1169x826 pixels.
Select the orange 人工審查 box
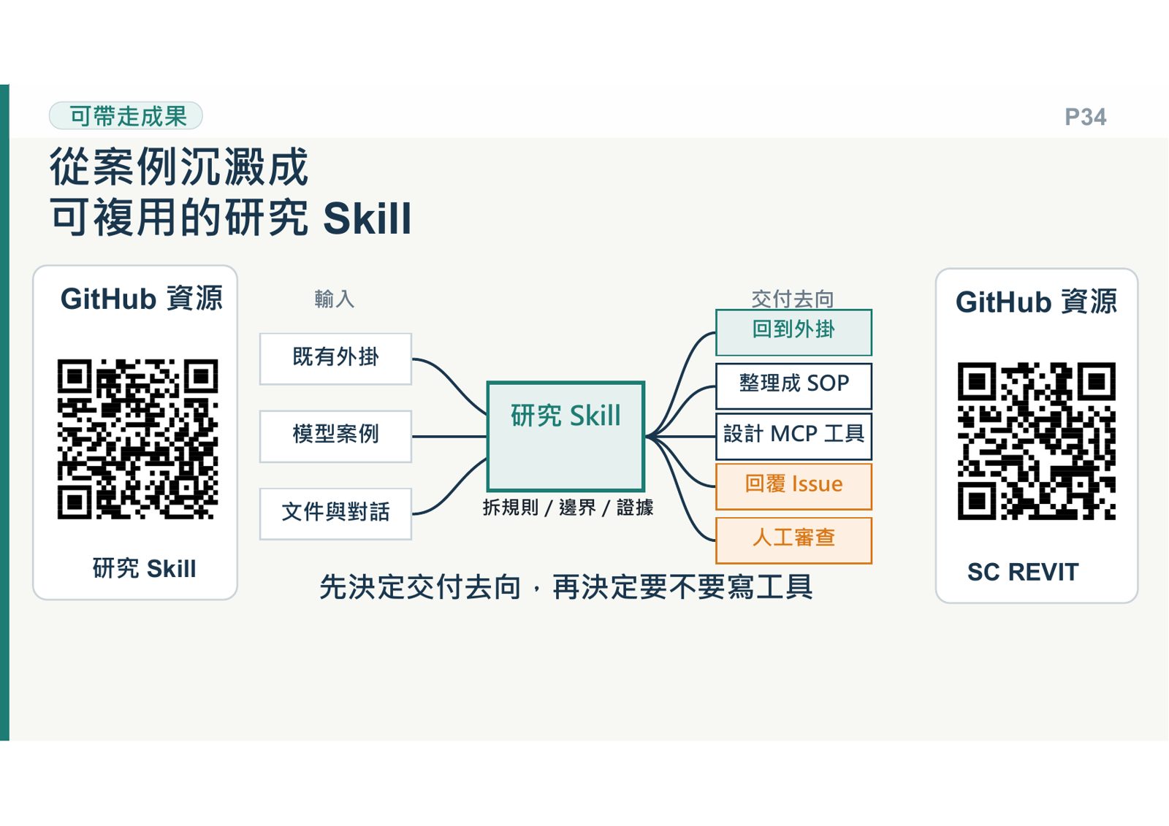tap(793, 540)
